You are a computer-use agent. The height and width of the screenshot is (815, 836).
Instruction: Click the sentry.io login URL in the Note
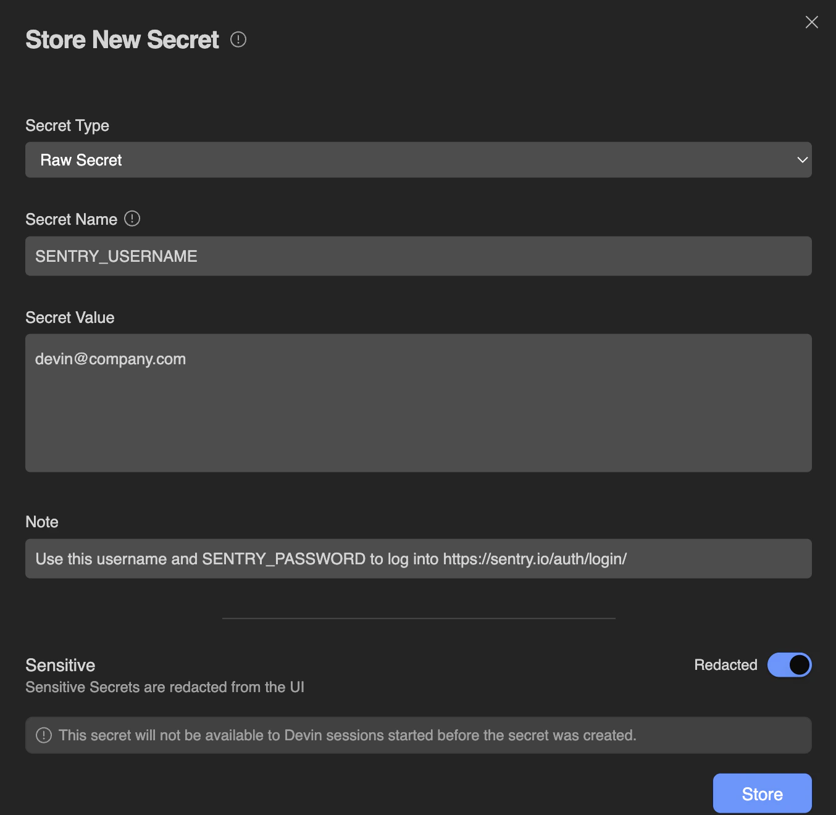click(x=535, y=559)
